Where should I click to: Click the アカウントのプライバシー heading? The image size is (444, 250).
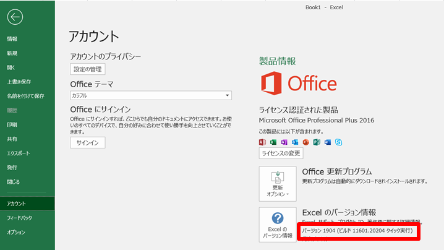[x=105, y=56]
